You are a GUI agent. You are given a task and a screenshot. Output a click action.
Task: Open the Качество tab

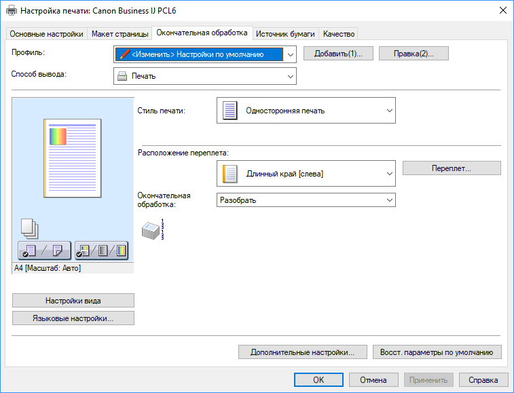[x=339, y=34]
